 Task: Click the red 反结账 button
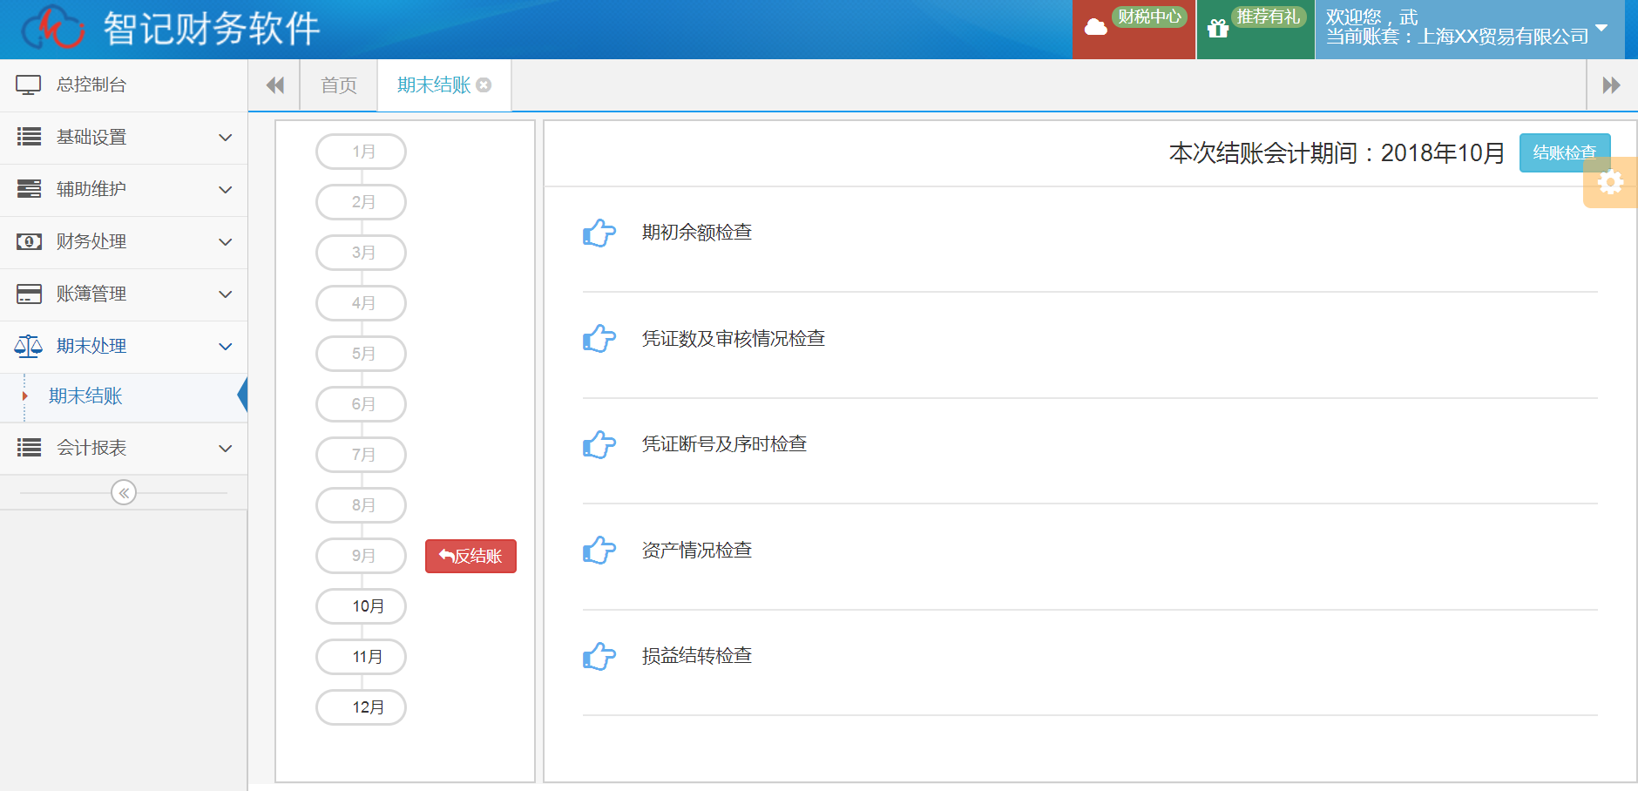[x=470, y=556]
